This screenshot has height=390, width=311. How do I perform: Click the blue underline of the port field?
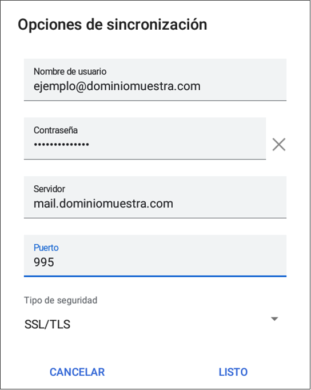155,276
